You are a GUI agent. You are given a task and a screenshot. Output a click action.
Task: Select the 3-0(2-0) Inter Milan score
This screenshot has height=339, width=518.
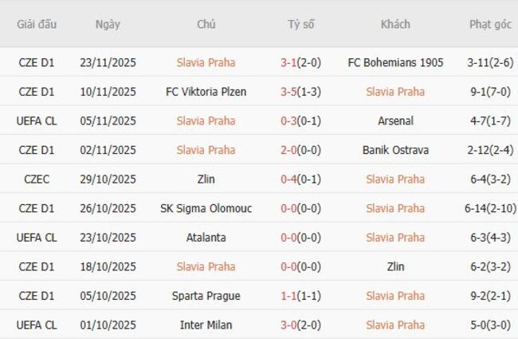[301, 325]
